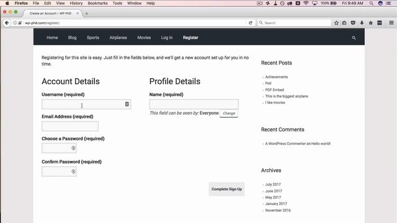
Task: Open the Help menu
Action: click(x=151, y=3)
